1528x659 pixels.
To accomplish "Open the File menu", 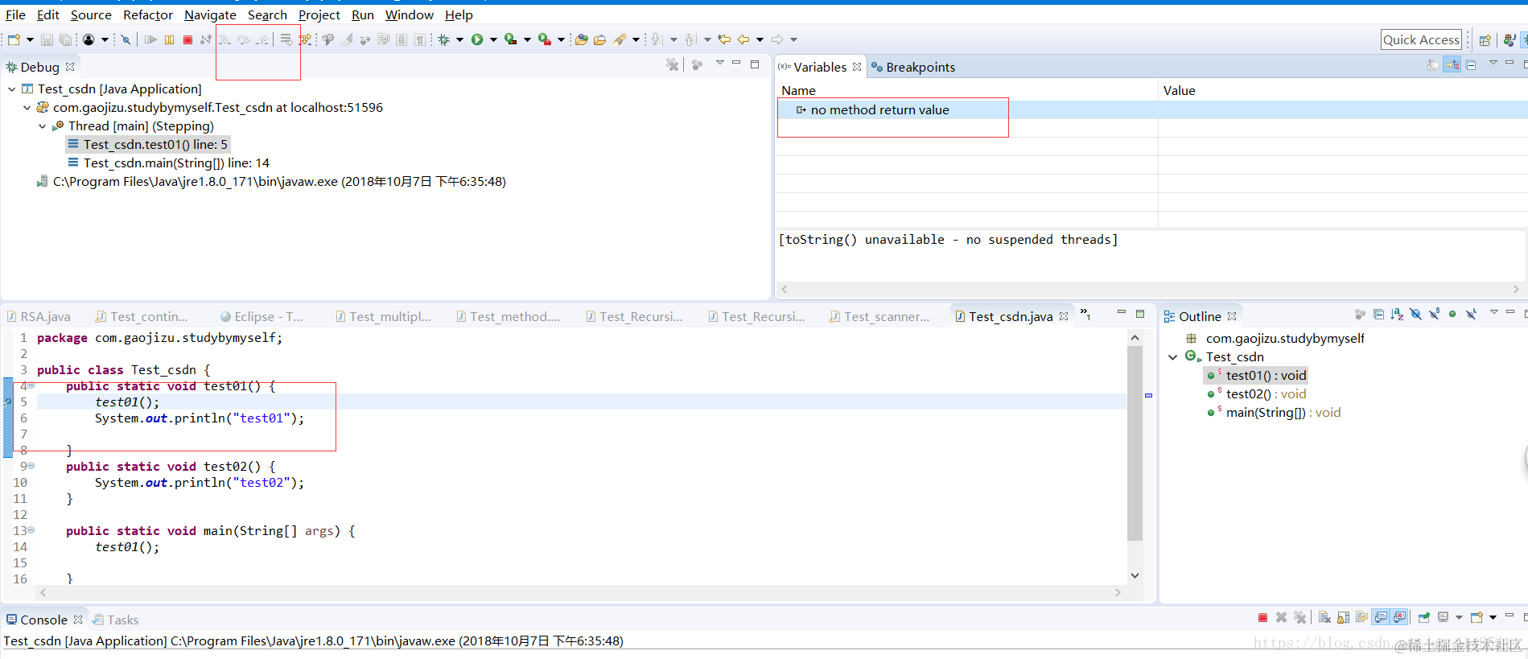I will tap(15, 14).
